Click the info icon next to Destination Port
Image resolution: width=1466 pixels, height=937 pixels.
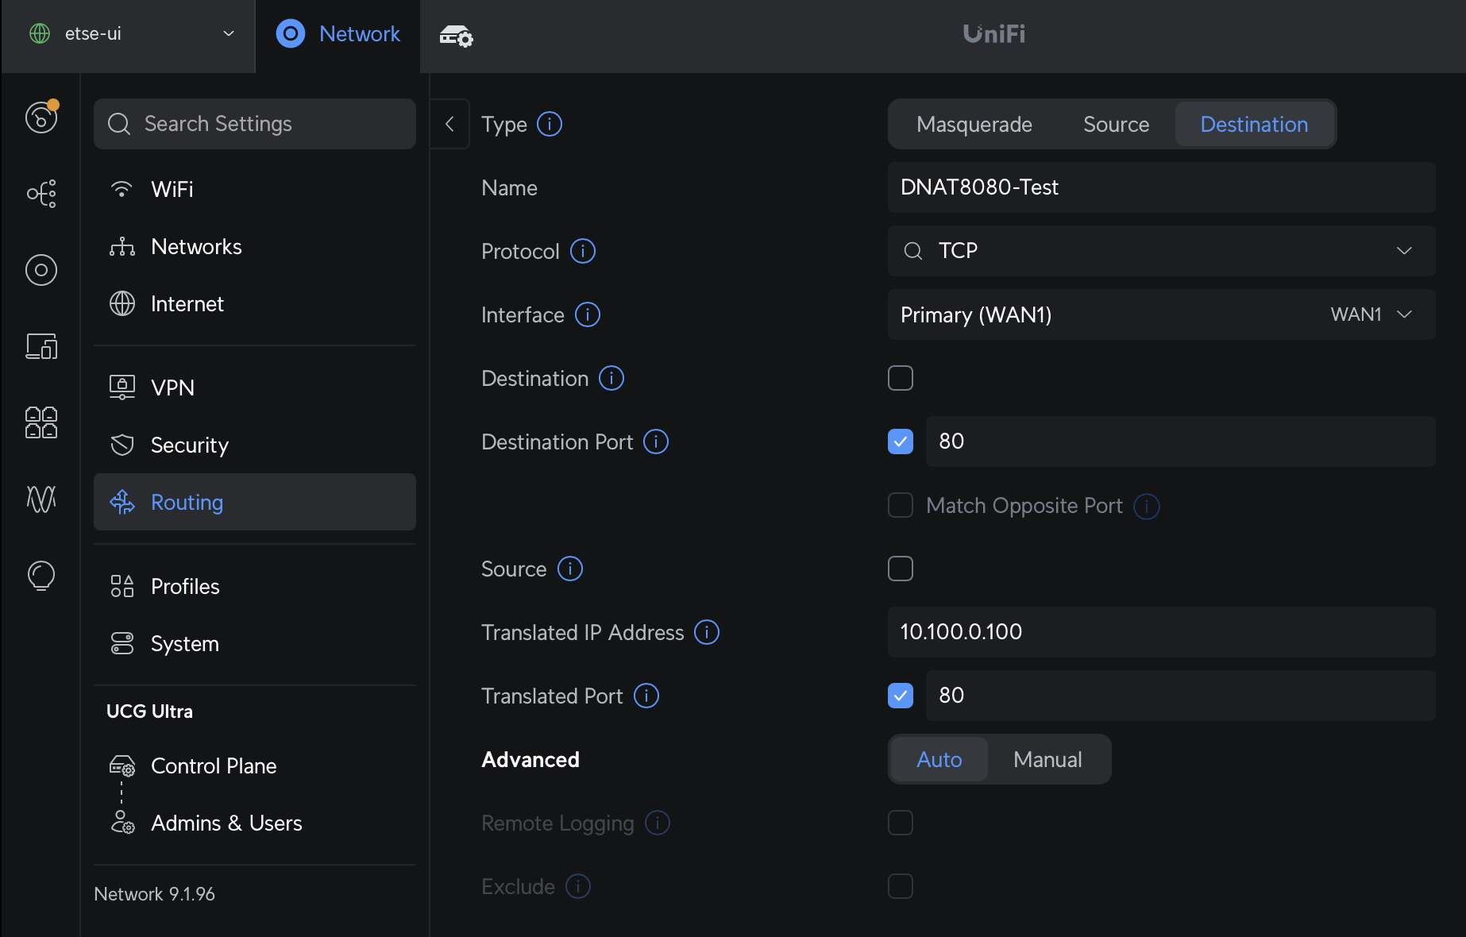[x=656, y=442]
